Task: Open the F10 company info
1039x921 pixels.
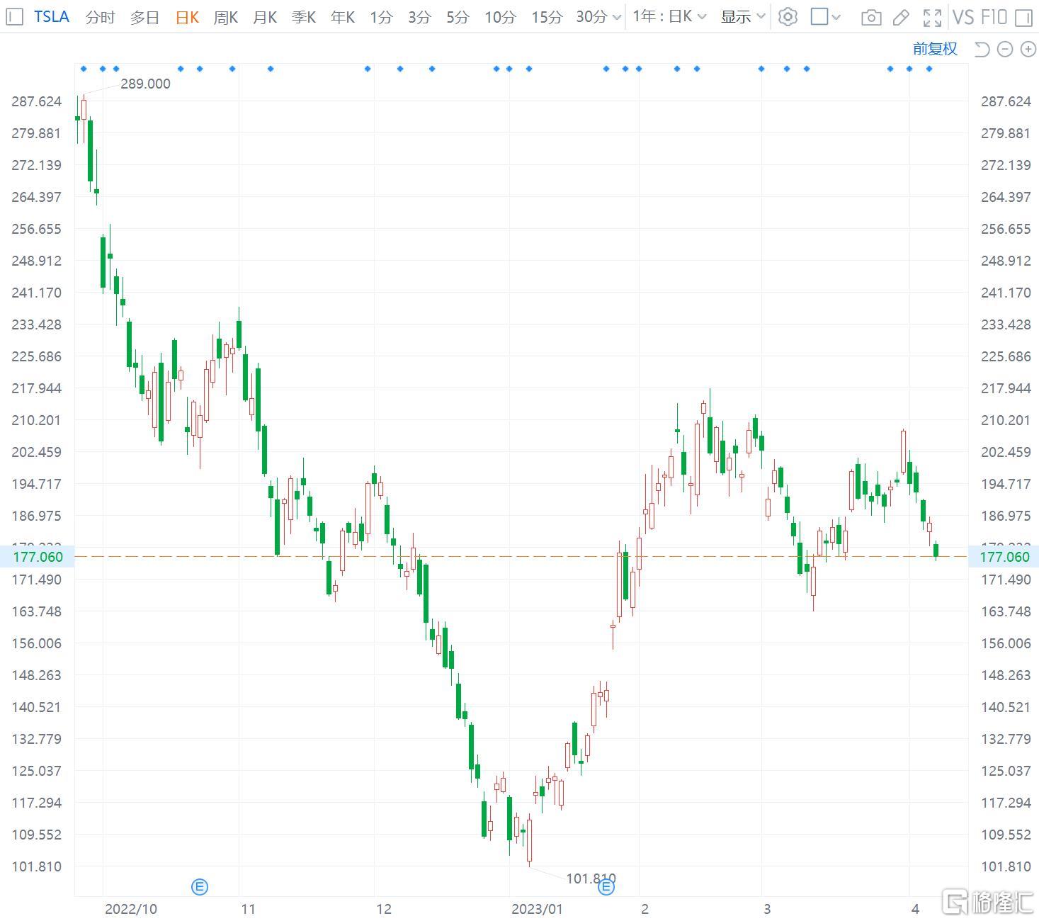Action: click(994, 17)
